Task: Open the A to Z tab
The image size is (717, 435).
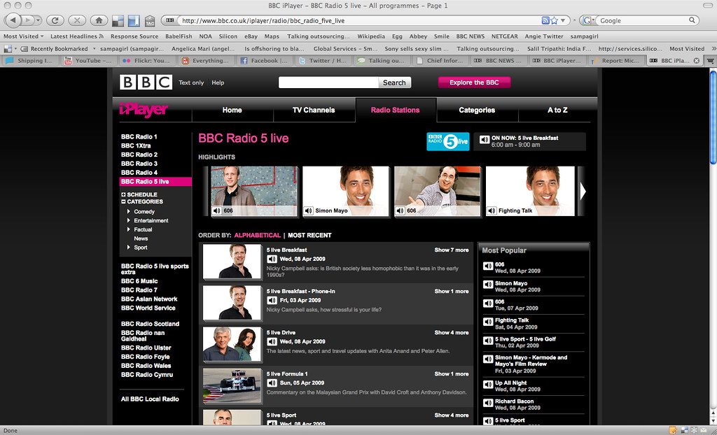Action: (x=557, y=110)
